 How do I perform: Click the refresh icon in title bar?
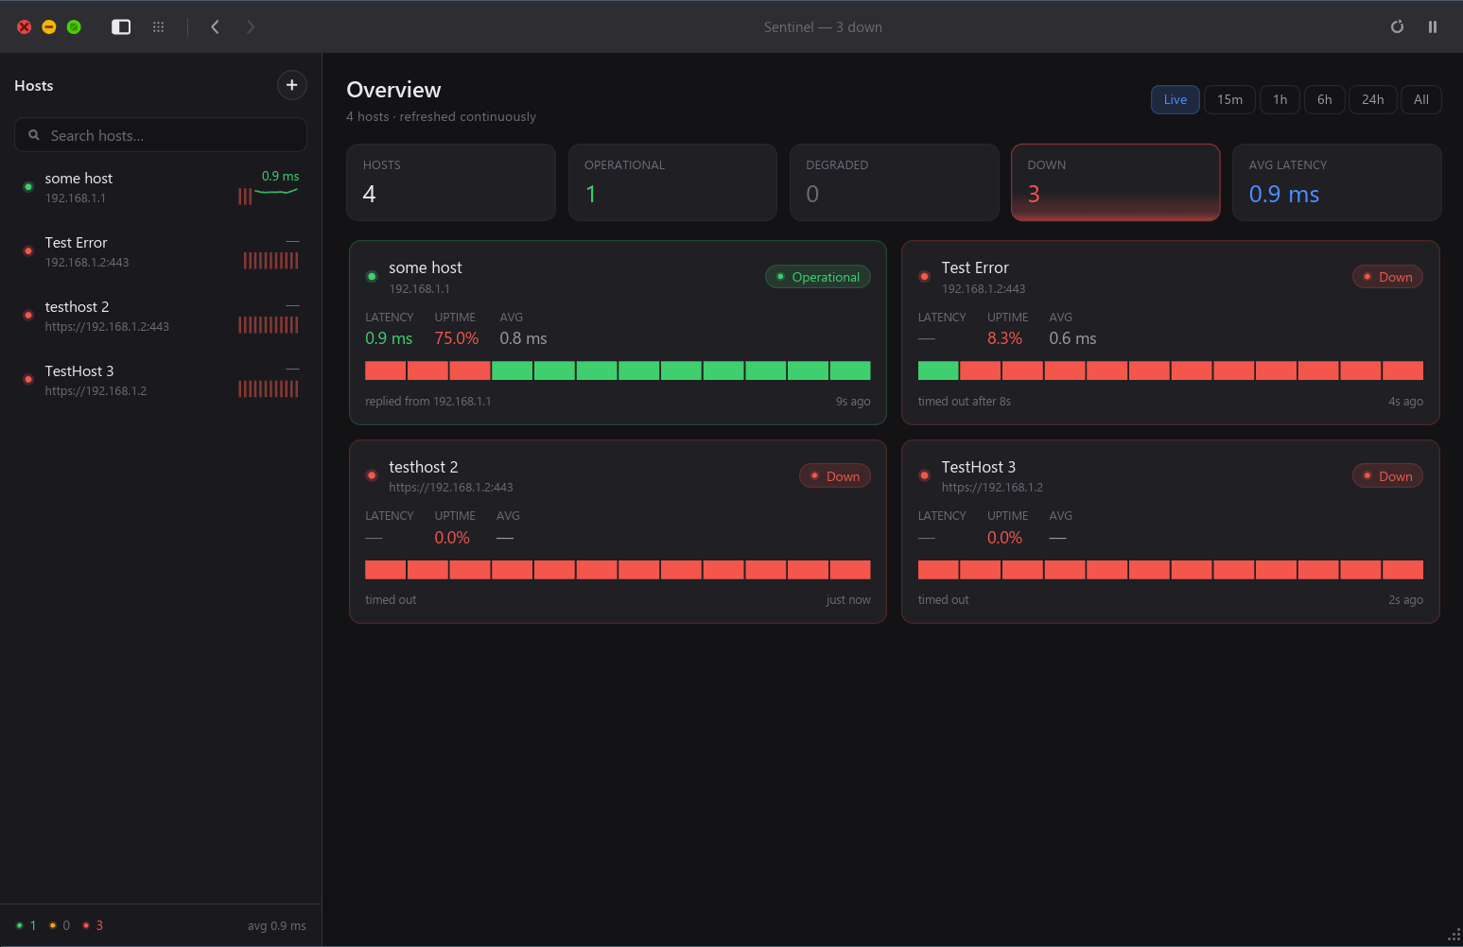(x=1397, y=26)
